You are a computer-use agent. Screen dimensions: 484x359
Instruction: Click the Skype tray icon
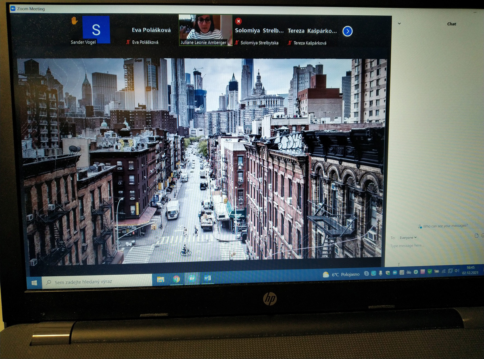click(366, 273)
